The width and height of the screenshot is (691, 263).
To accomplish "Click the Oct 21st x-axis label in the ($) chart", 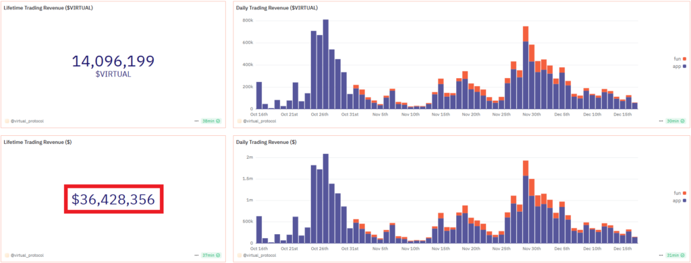I will click(x=289, y=248).
